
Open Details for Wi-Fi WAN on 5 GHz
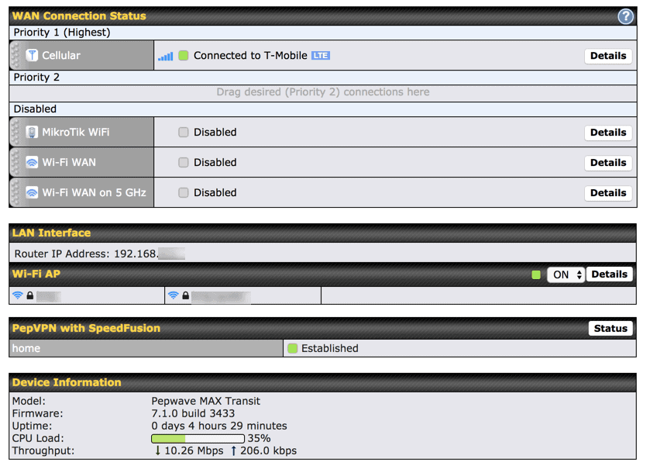pyautogui.click(x=608, y=193)
